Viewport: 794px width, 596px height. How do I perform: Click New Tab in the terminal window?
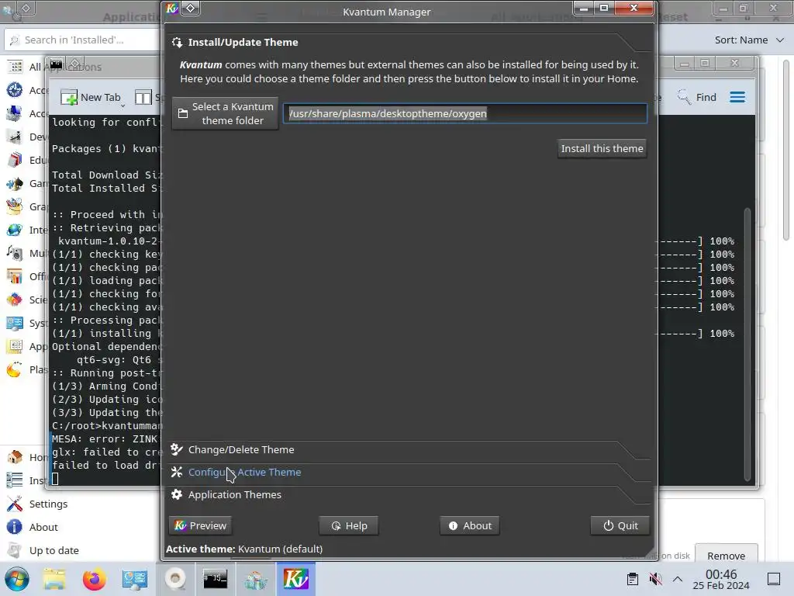pos(91,97)
